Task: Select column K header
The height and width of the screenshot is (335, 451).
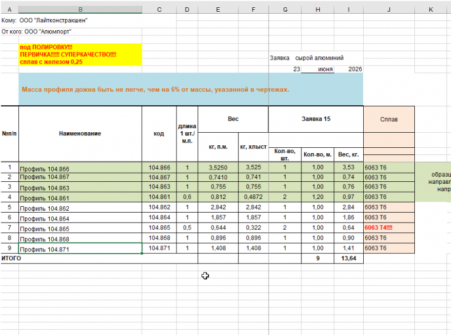Action: coord(431,9)
